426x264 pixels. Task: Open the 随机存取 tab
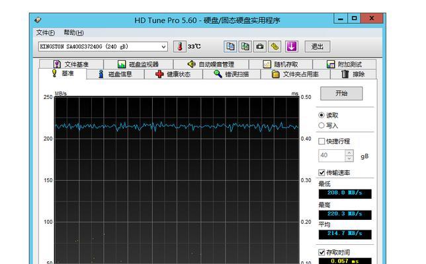tap(280, 64)
